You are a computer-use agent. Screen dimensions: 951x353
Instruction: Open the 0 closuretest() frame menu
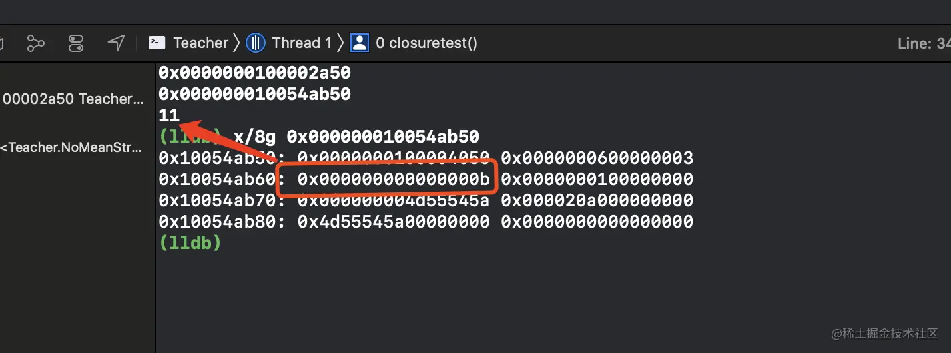point(426,43)
